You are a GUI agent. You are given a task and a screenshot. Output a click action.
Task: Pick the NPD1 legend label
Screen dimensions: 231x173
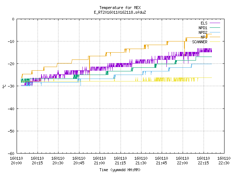coord(203,28)
